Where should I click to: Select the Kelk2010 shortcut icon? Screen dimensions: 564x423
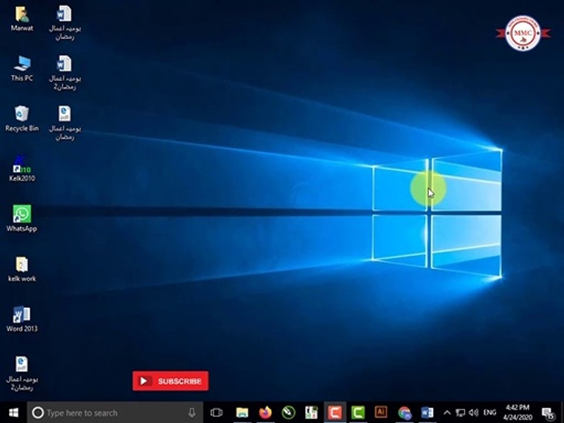pos(22,169)
